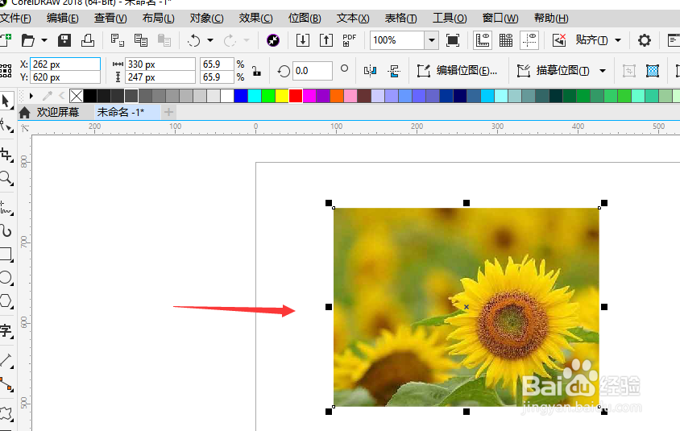
Task: Click the Open folder icon
Action: (28, 40)
